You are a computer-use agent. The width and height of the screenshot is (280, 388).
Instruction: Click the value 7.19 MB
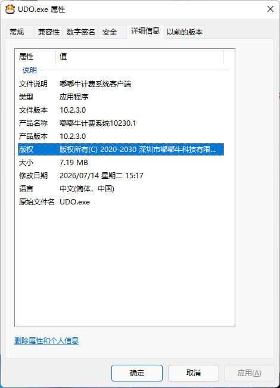[74, 163]
